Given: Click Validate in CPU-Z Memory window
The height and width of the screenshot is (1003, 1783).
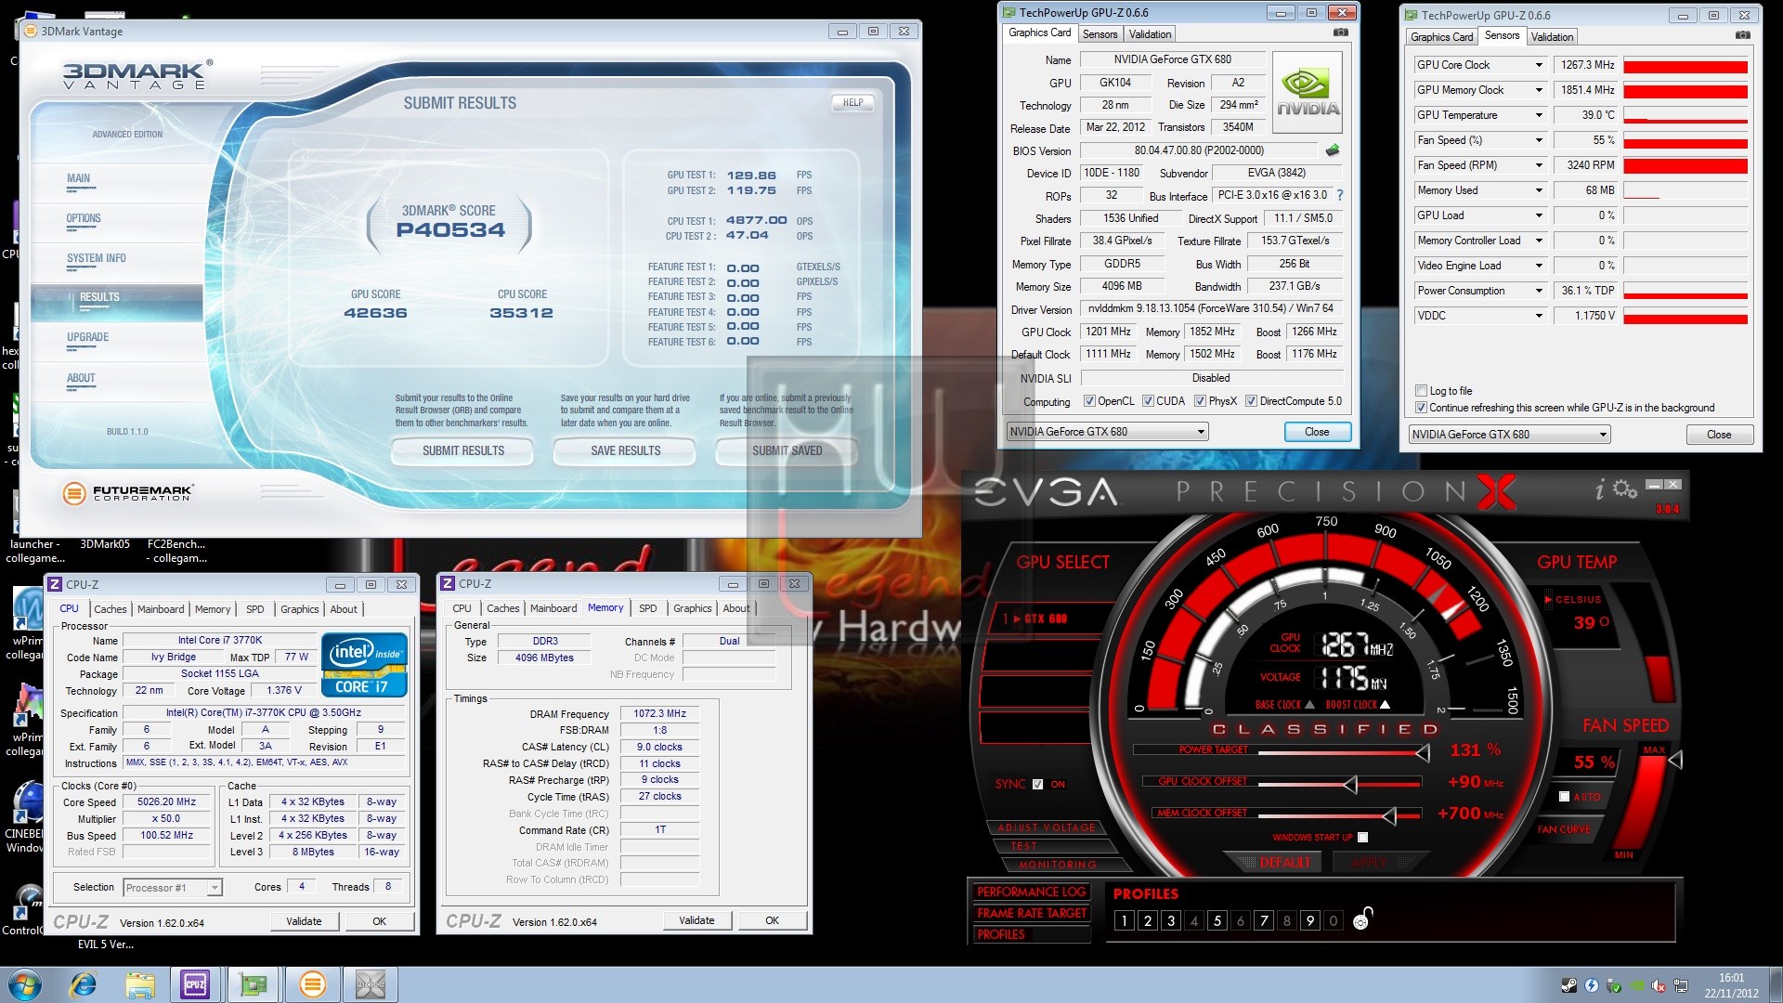Looking at the screenshot, I should pyautogui.click(x=696, y=920).
